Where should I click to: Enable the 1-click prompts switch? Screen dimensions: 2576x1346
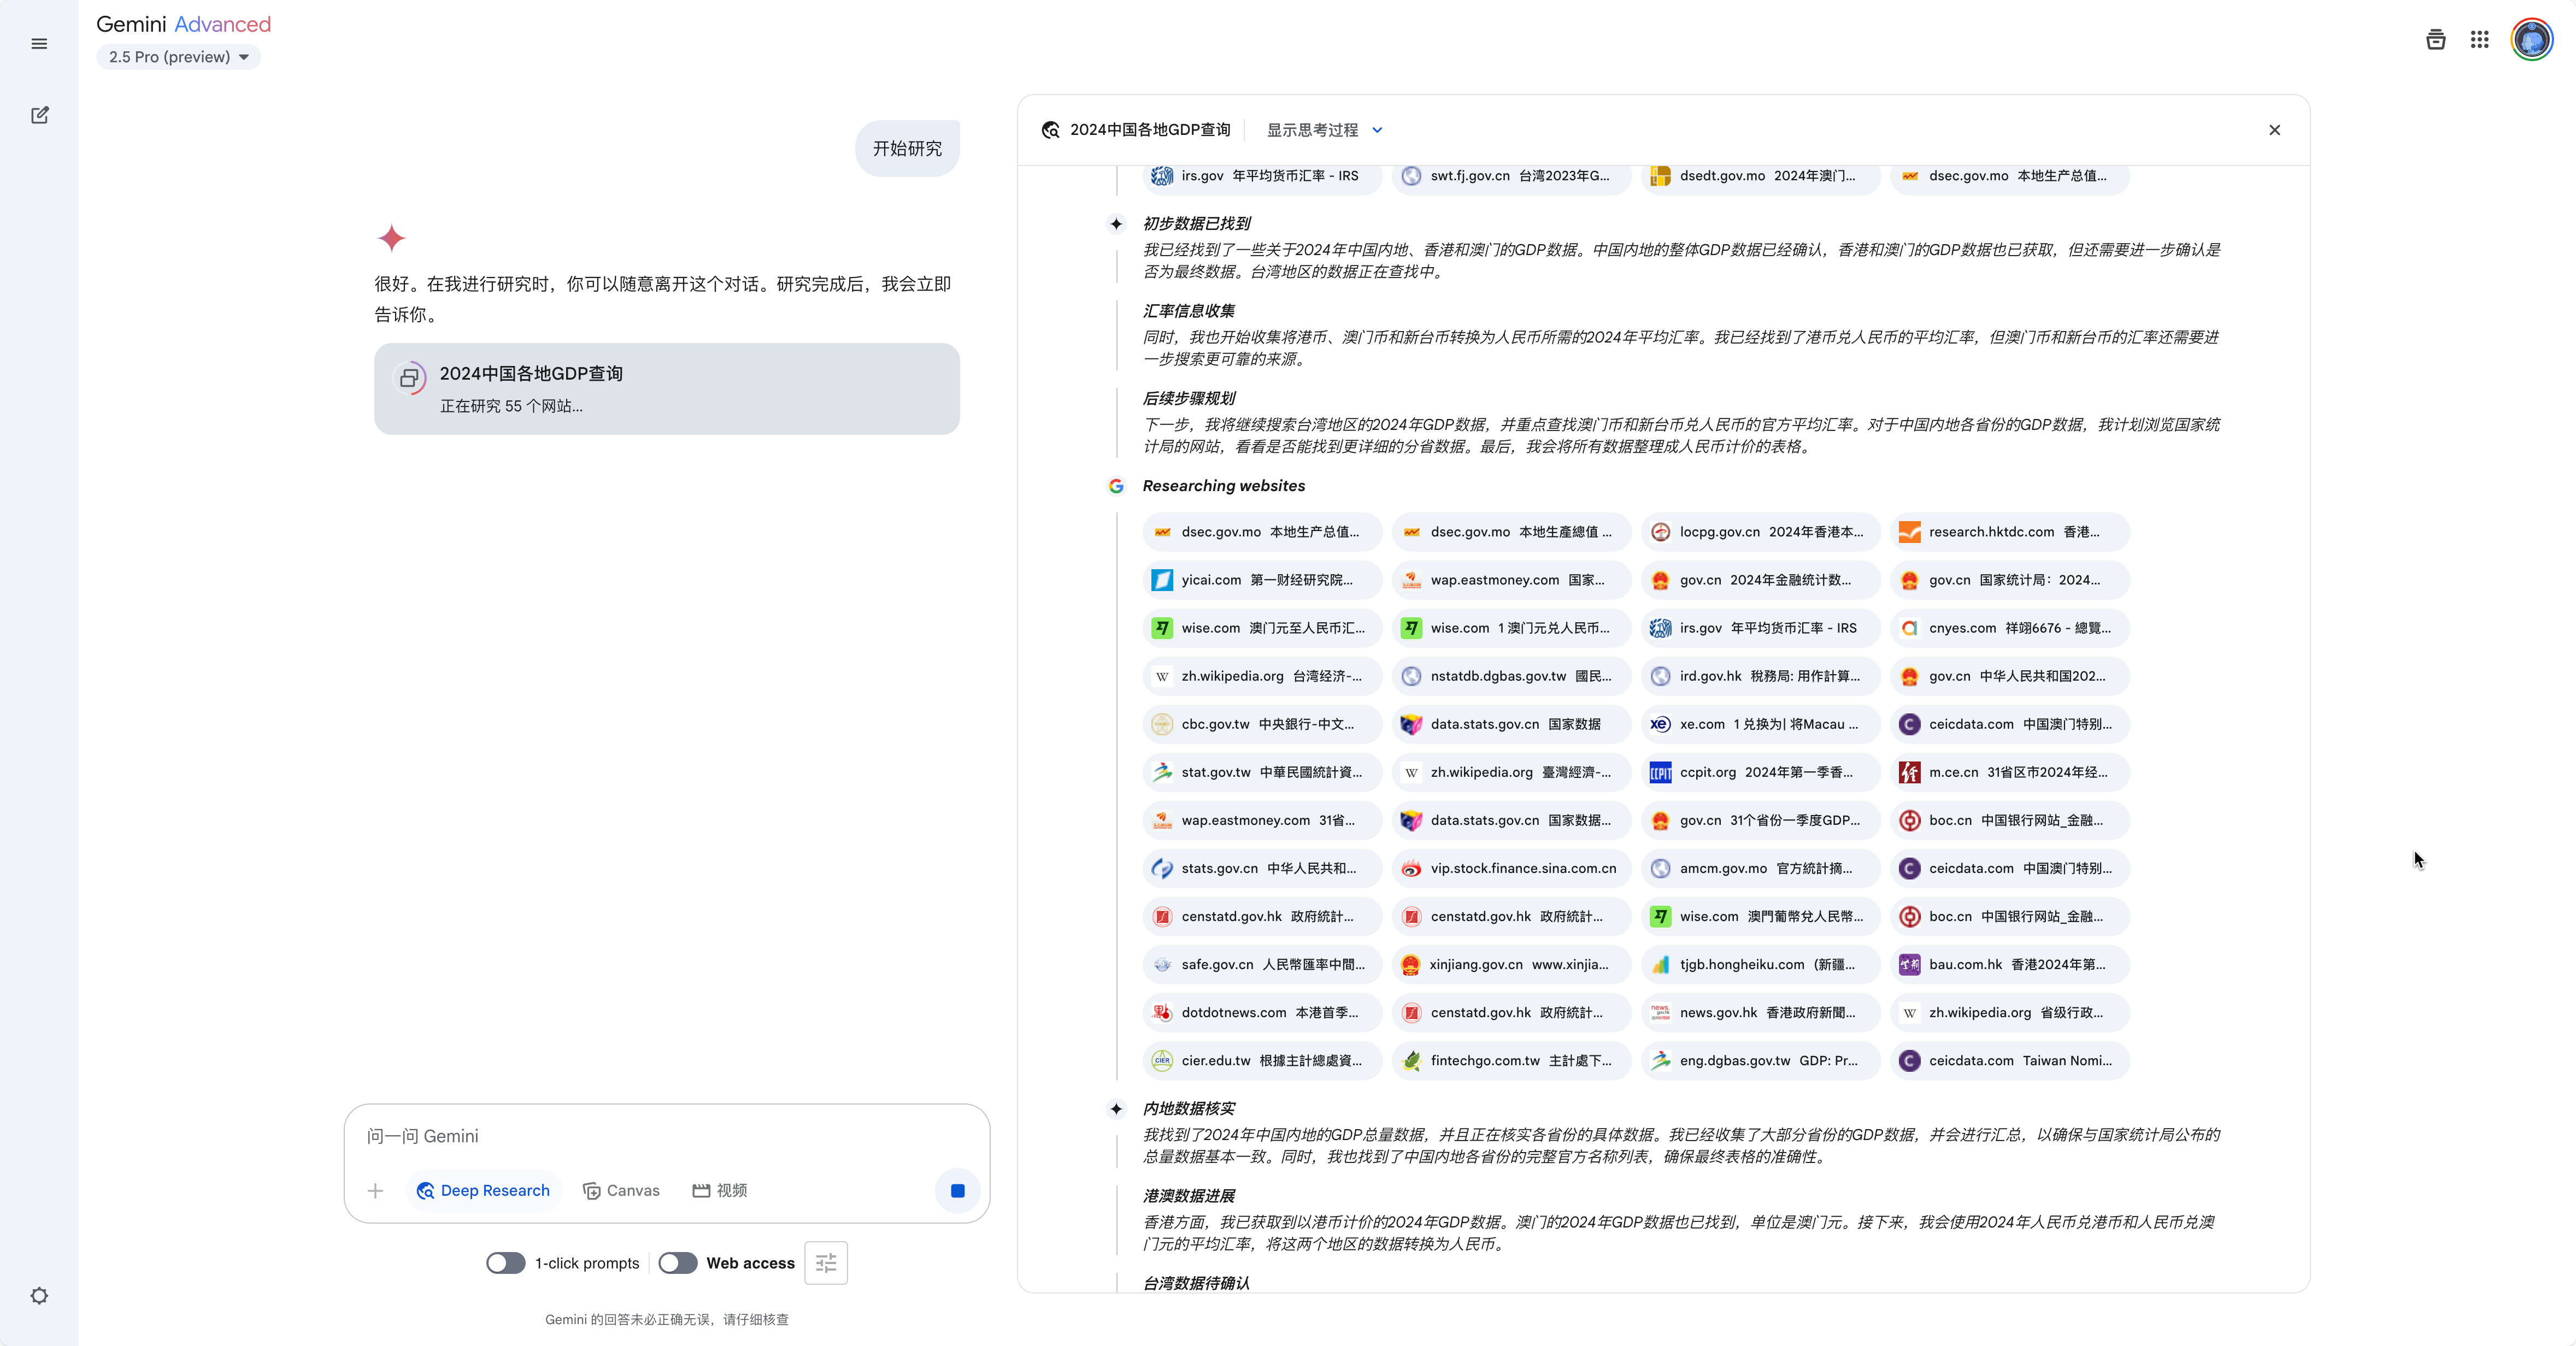[x=505, y=1263]
